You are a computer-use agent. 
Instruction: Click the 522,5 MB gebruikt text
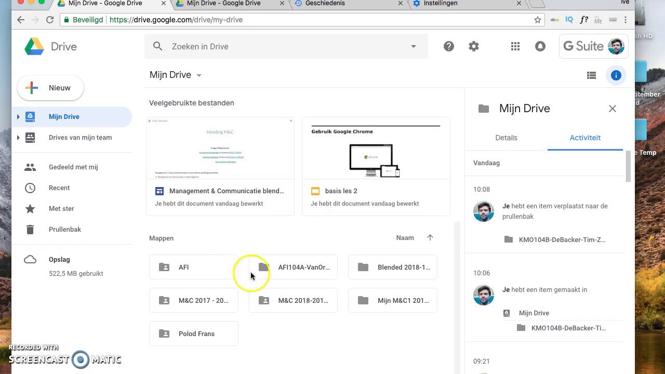(x=76, y=273)
